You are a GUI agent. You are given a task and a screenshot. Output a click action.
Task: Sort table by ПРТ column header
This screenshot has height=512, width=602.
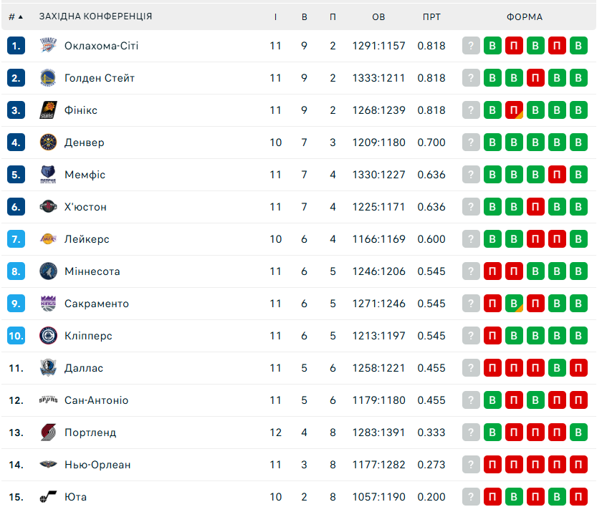click(431, 16)
